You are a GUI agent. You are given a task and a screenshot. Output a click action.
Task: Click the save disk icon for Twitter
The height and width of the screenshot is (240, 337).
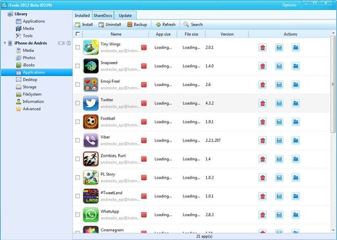pyautogui.click(x=279, y=103)
